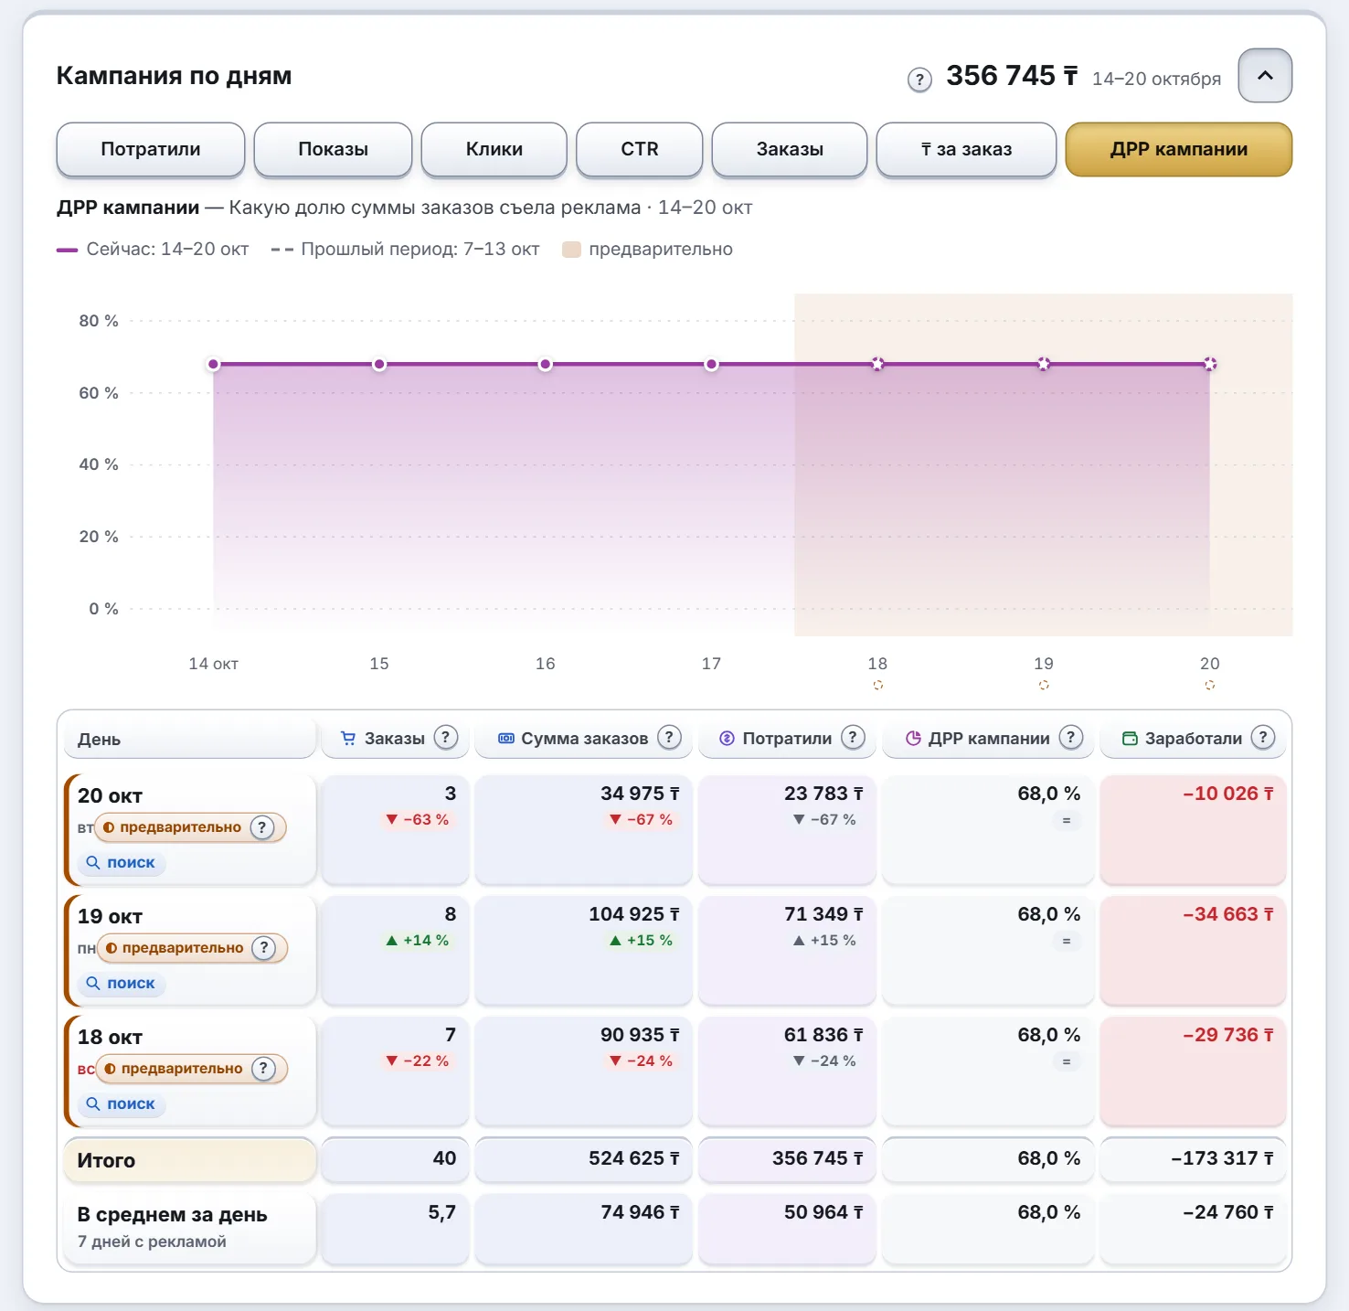Image resolution: width=1349 pixels, height=1311 pixels.
Task: Open help icon on 18 окт предварительно badge
Action: [x=263, y=1069]
